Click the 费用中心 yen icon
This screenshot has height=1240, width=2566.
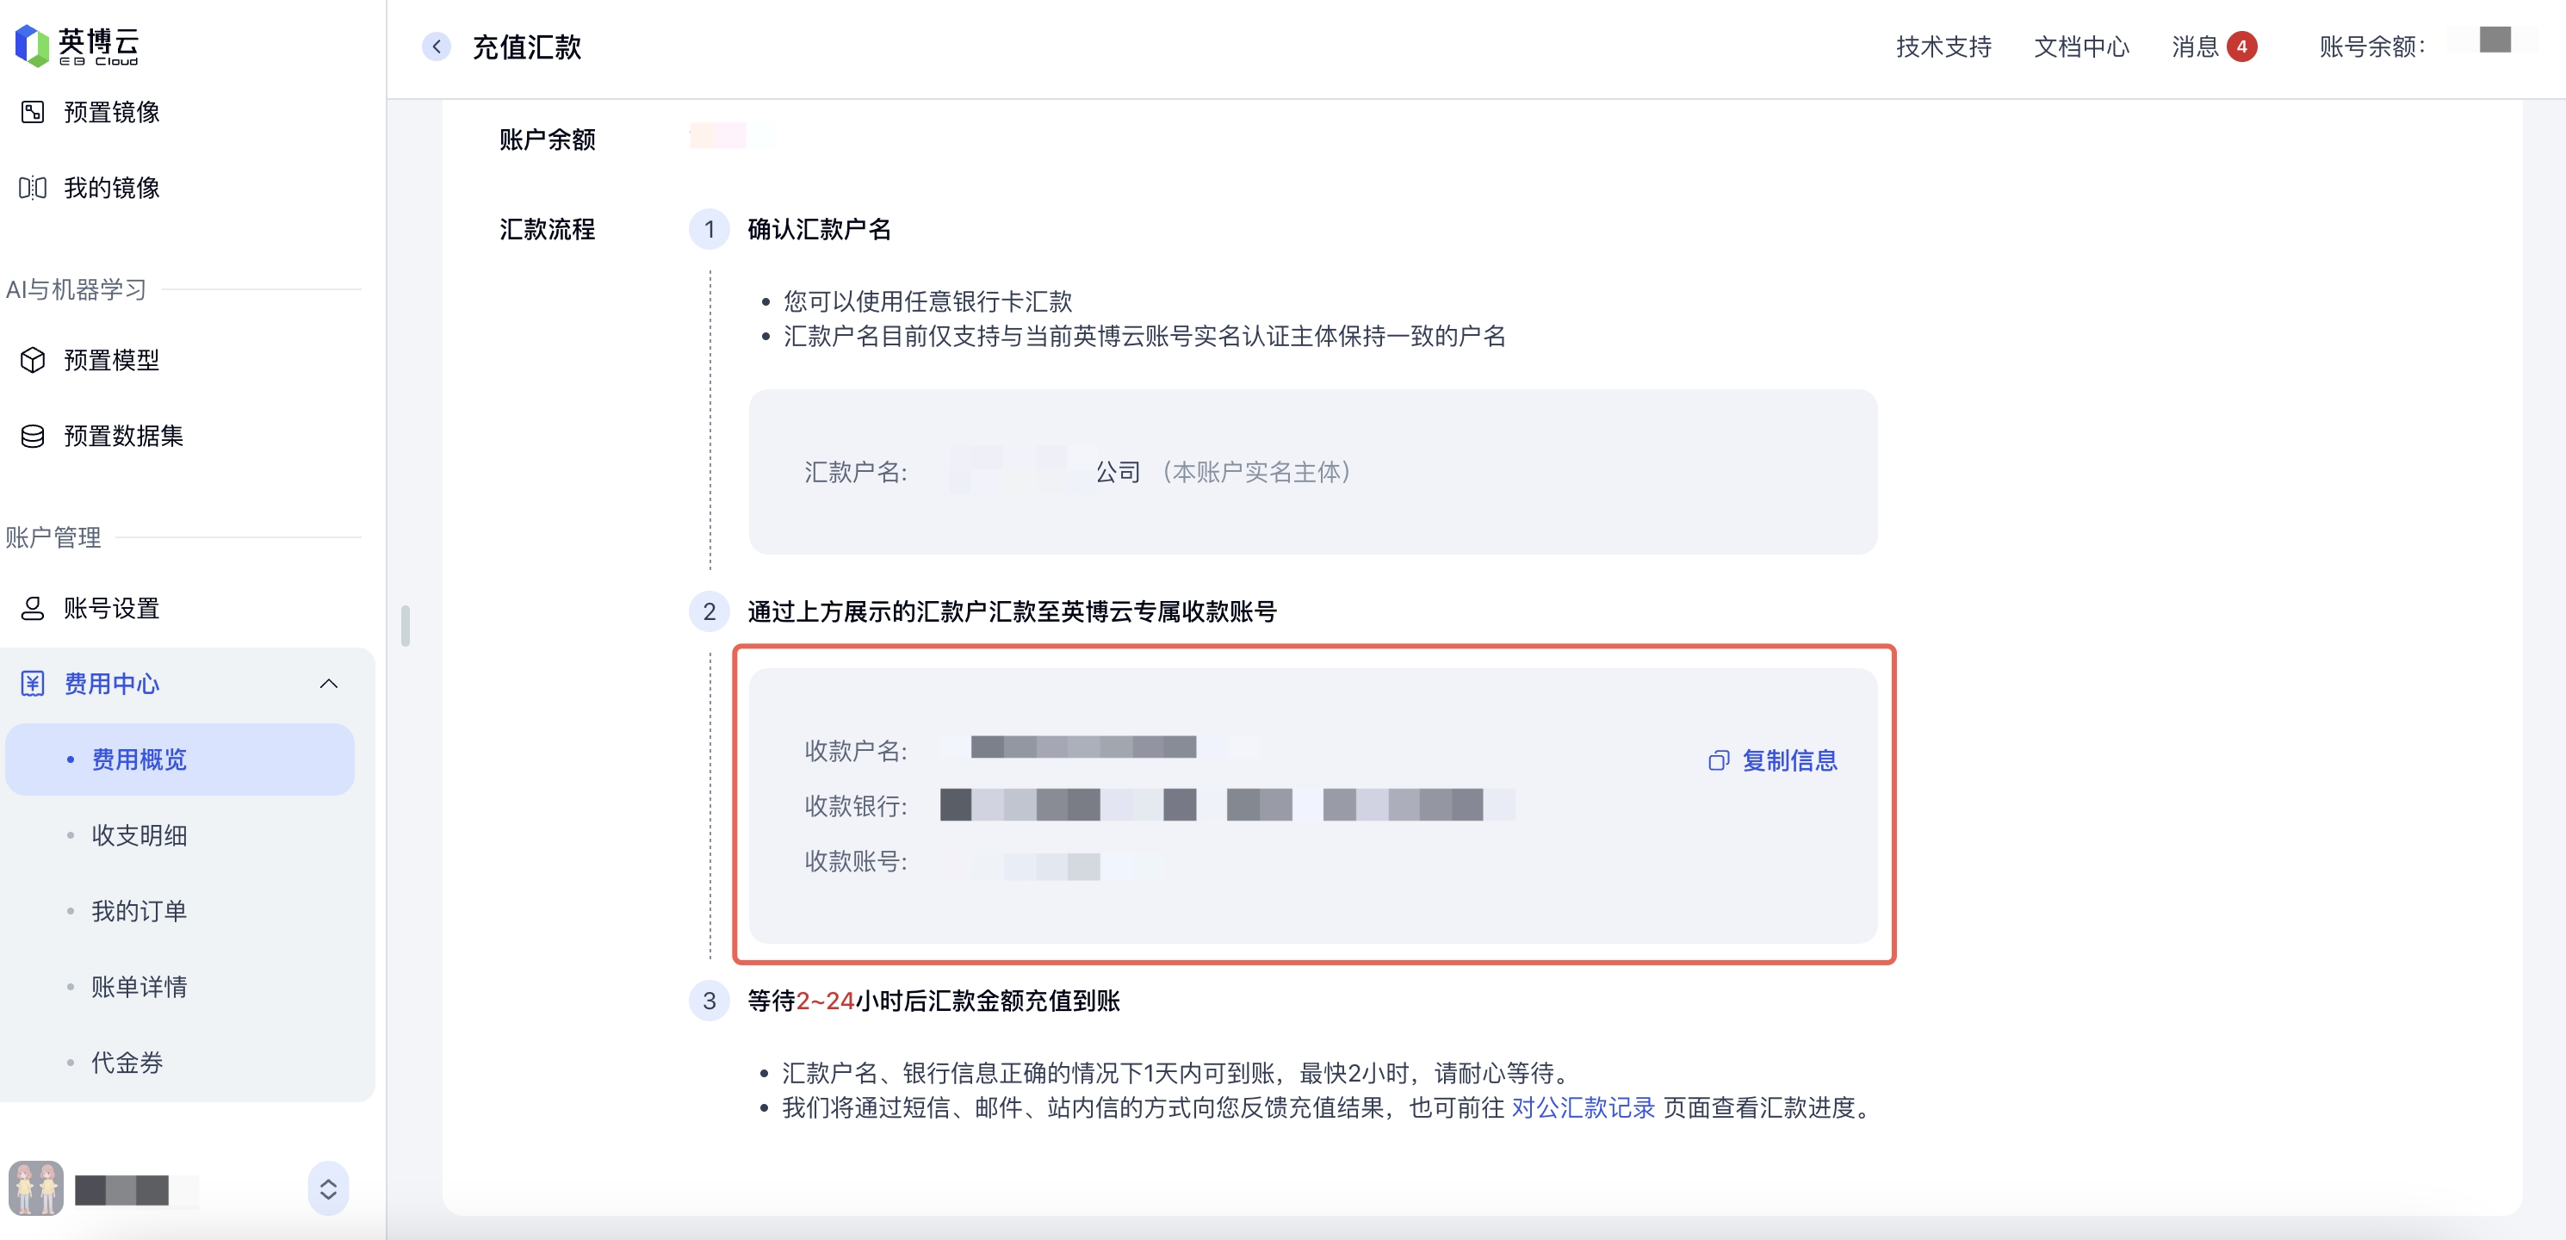(x=33, y=683)
